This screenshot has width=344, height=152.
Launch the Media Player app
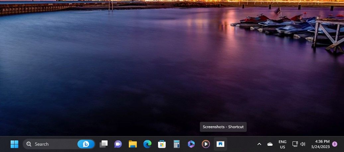tap(206, 144)
